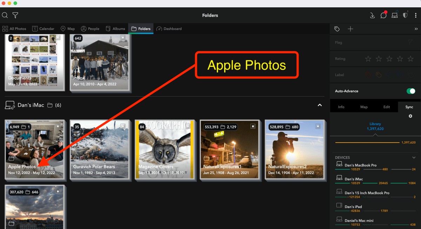The image size is (421, 229).
Task: Select the Sync tab
Action: [x=409, y=107]
